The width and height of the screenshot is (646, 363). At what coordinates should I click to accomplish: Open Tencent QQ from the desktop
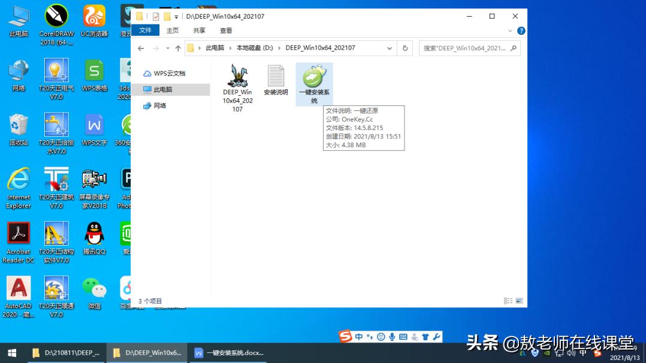tap(94, 234)
